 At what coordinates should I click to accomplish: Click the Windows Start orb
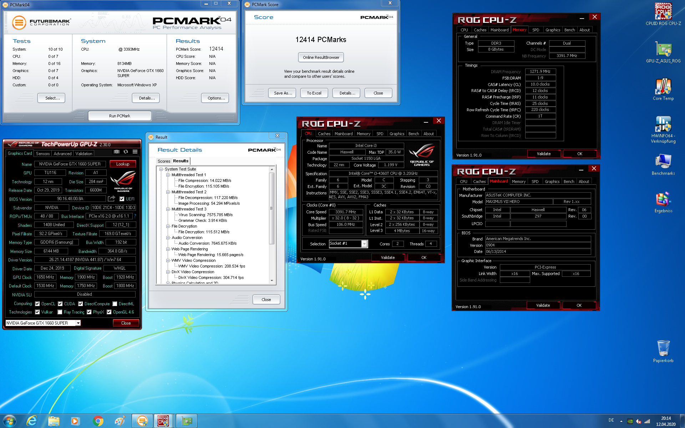coord(10,421)
